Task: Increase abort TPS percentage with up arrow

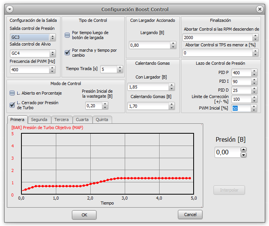Action: click(256, 51)
